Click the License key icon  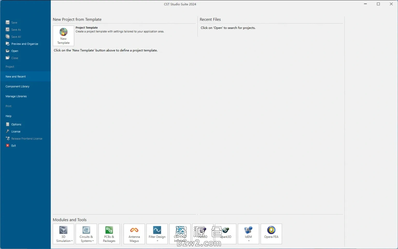8,131
